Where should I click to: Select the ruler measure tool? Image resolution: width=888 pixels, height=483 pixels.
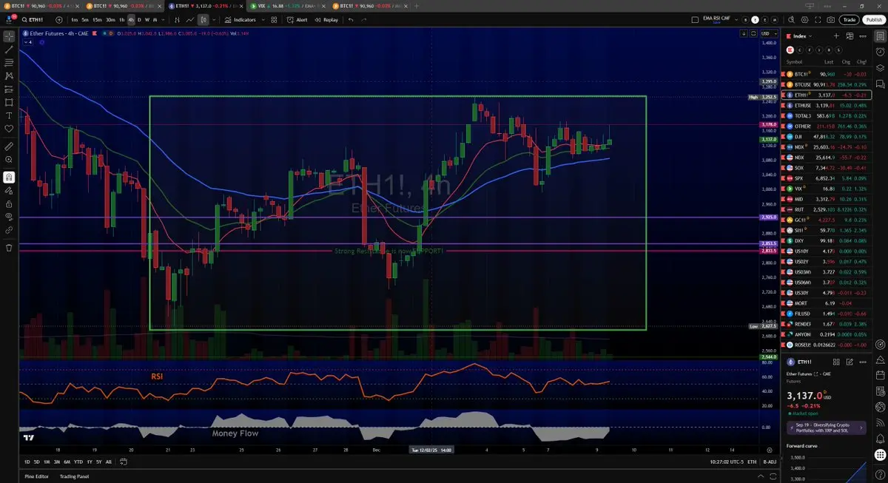tap(9, 146)
